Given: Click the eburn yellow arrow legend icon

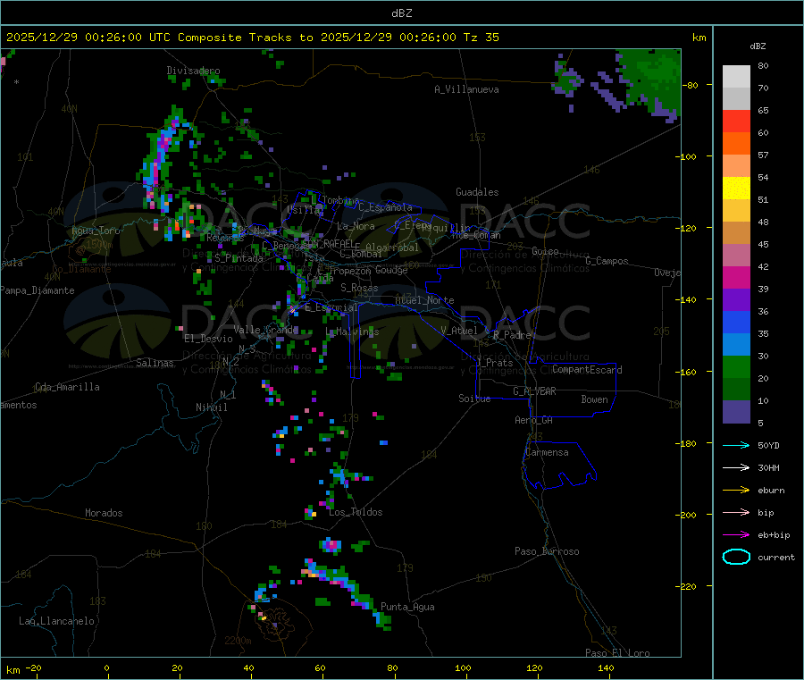Looking at the screenshot, I should click(736, 491).
